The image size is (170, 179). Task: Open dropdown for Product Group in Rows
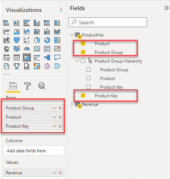click(54, 108)
